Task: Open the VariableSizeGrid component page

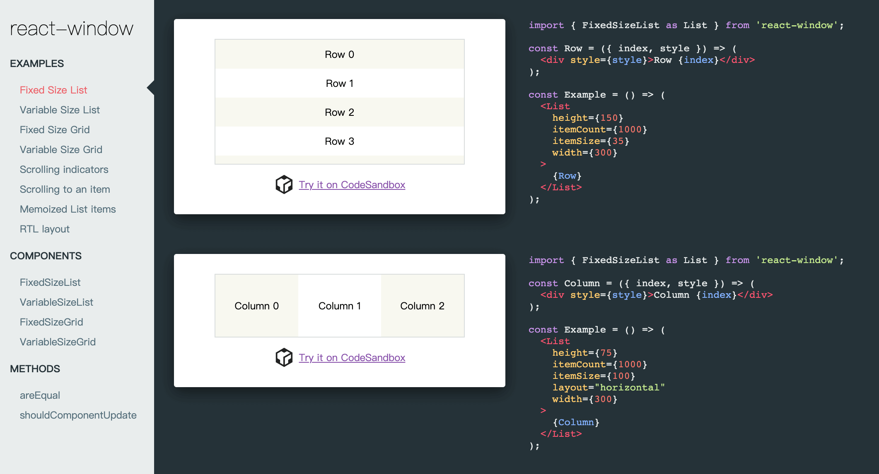Action: [58, 342]
